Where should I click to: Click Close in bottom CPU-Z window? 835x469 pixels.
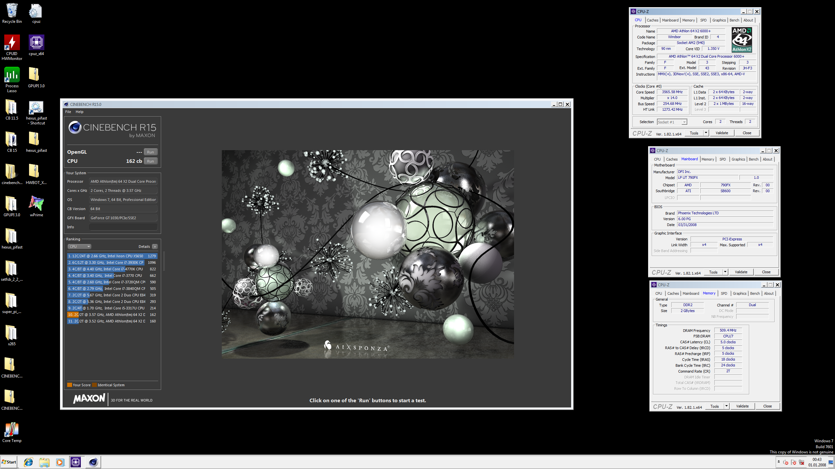[767, 406]
